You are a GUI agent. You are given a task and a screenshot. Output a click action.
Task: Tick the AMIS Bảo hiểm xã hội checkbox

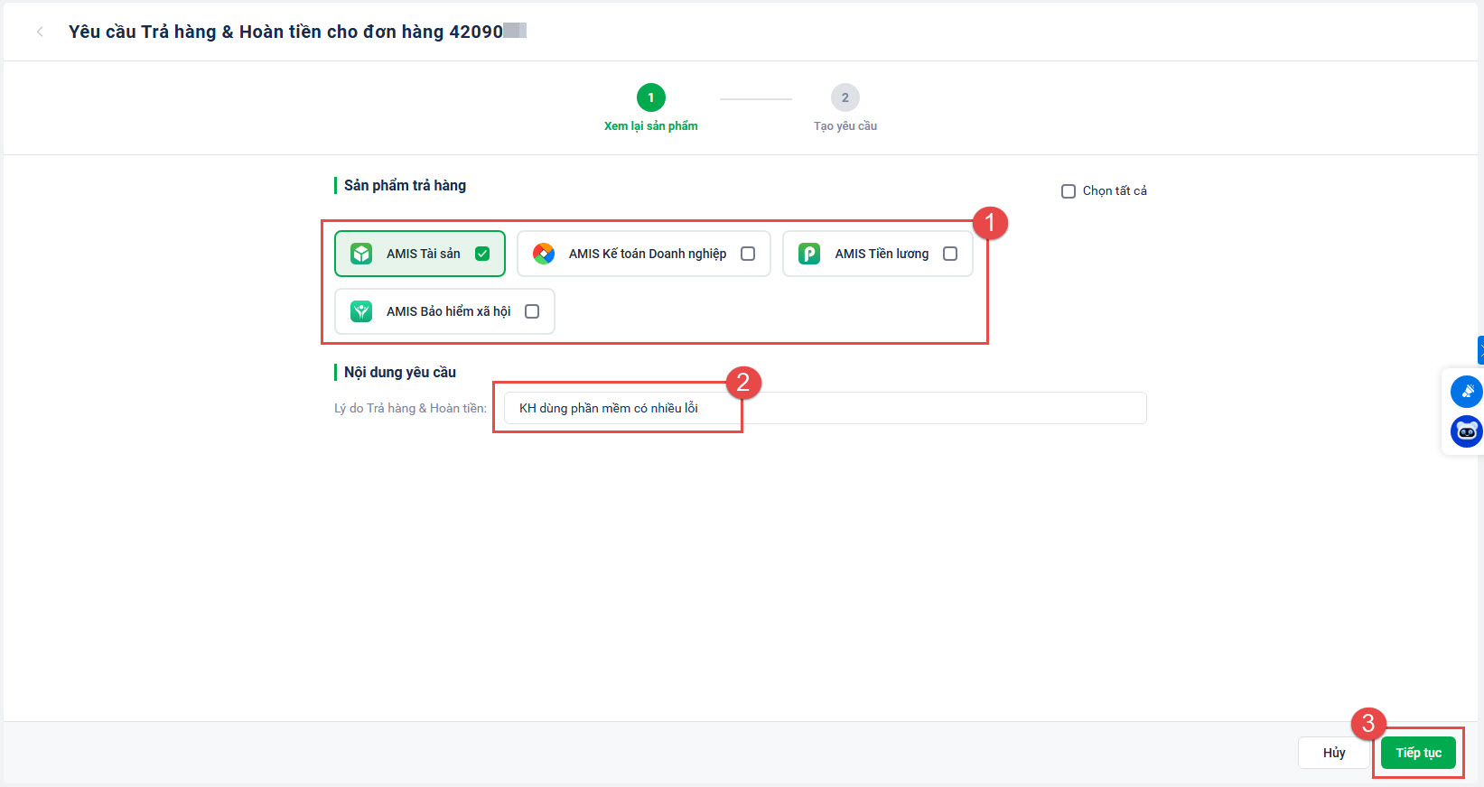tap(532, 311)
